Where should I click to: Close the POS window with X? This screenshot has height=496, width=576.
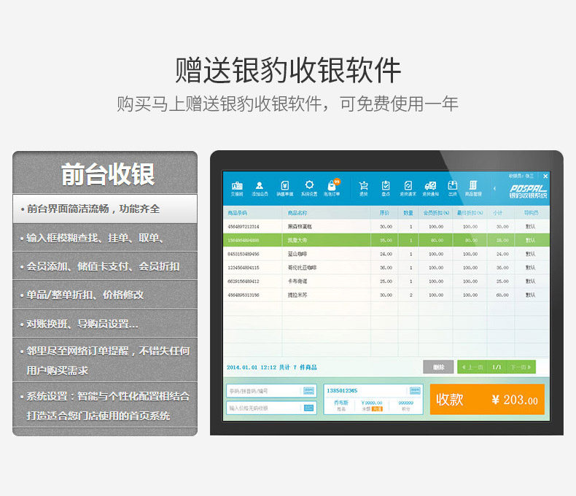pyautogui.click(x=545, y=176)
